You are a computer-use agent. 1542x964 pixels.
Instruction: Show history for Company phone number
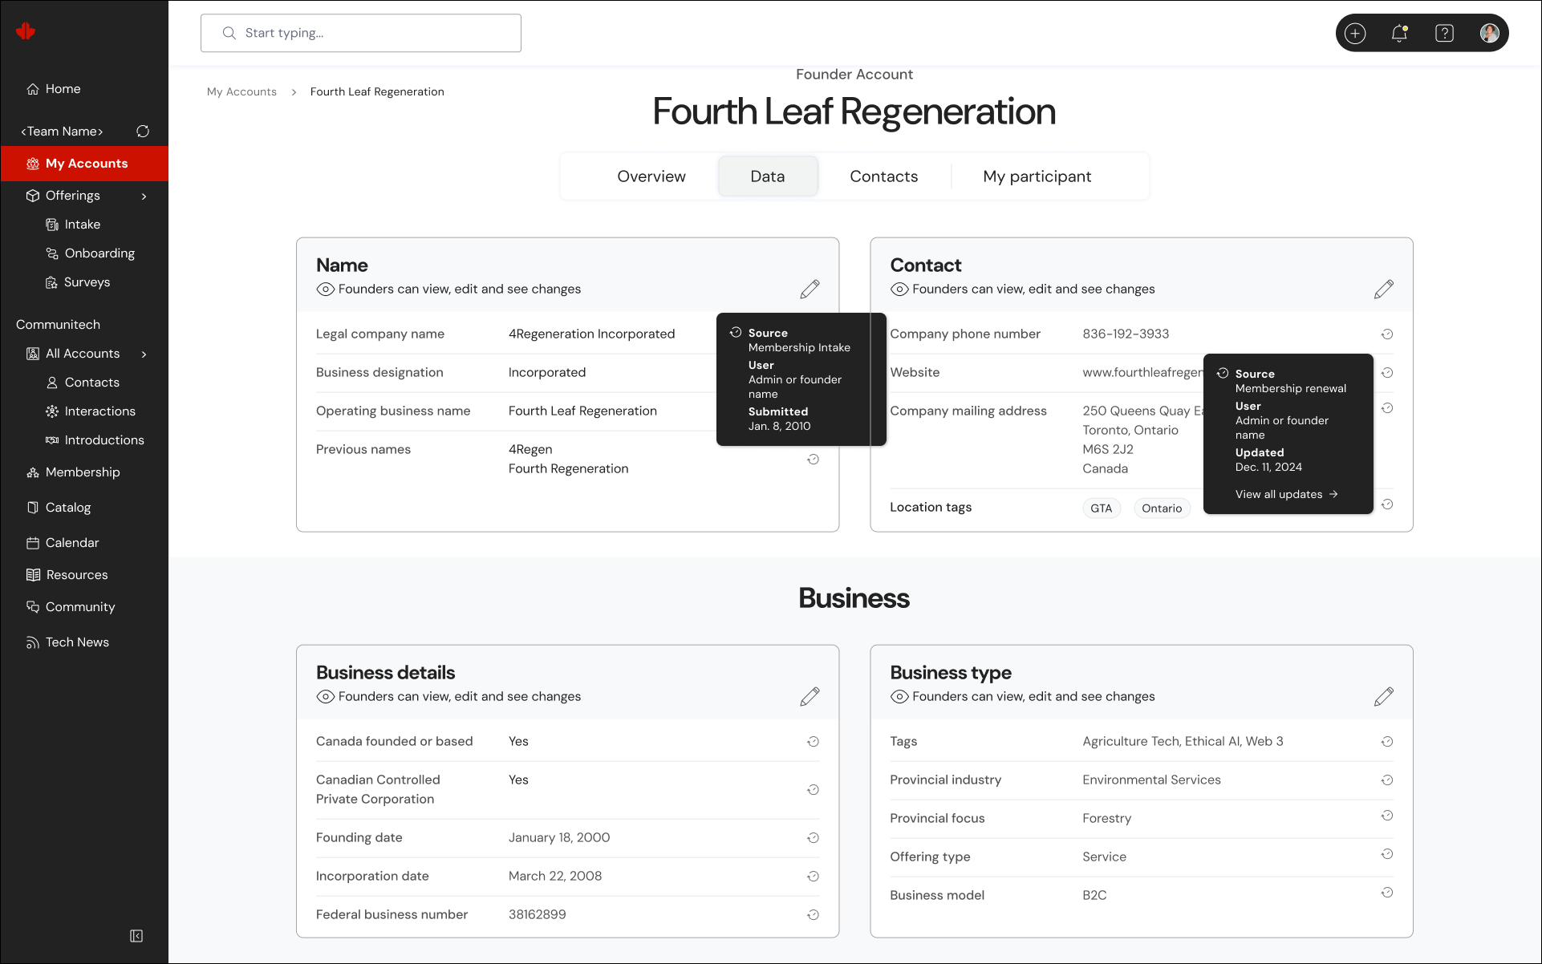(1386, 334)
